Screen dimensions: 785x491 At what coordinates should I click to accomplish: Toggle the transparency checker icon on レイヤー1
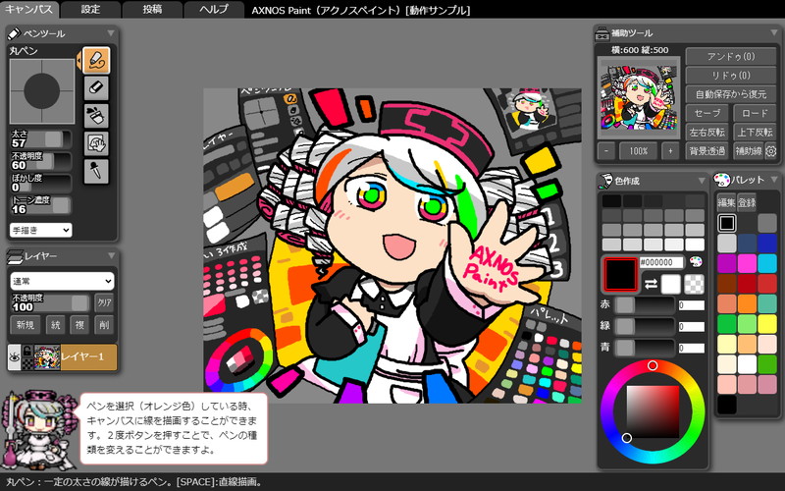[x=27, y=363]
